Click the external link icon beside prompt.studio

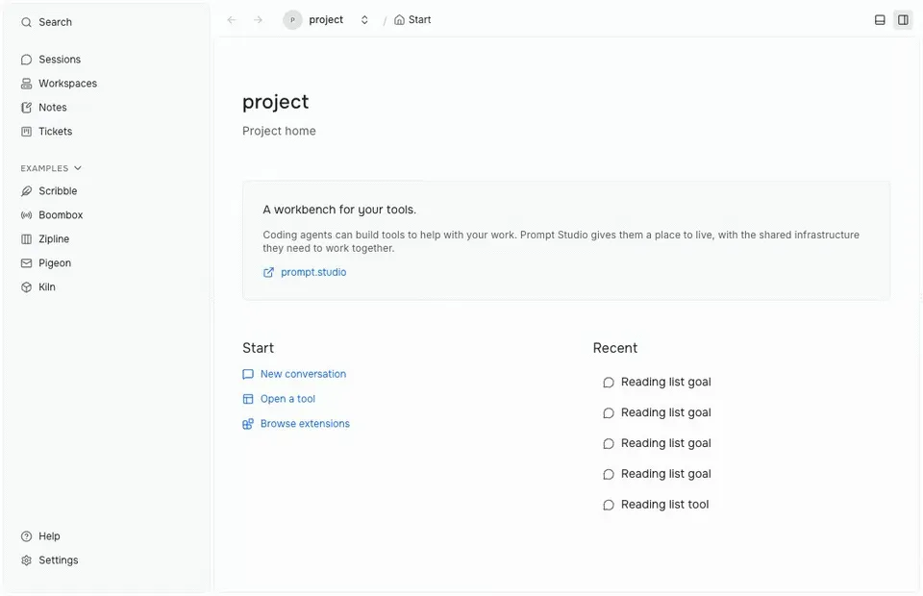point(268,272)
